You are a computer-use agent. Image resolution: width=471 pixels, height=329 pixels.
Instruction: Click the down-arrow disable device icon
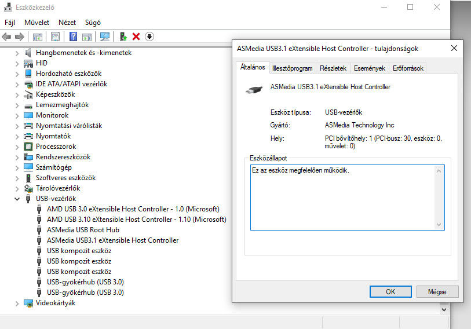click(x=149, y=36)
